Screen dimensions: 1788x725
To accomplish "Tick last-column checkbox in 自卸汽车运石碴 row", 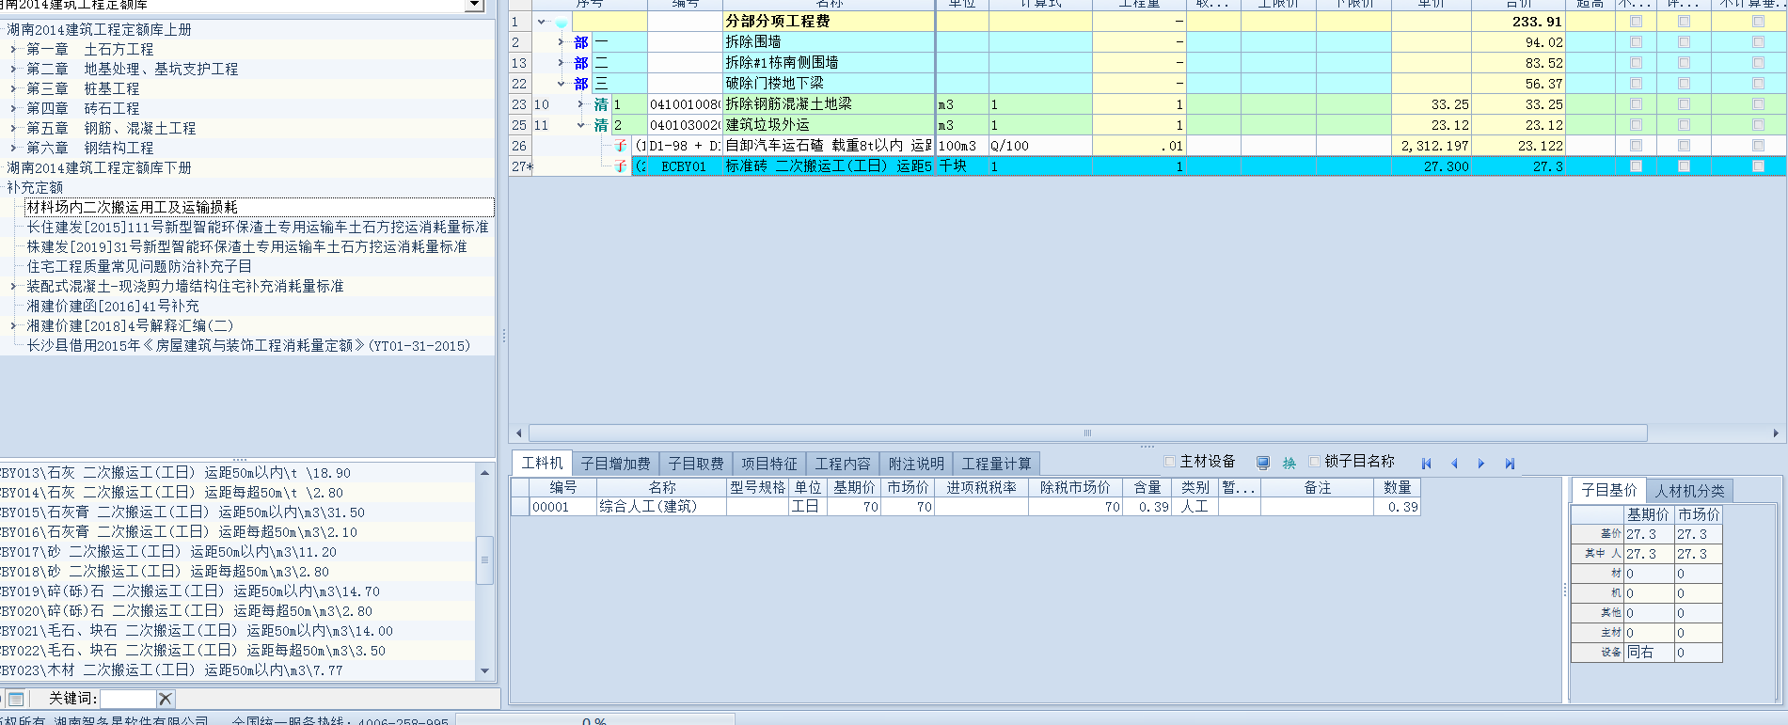I will pos(1758,146).
